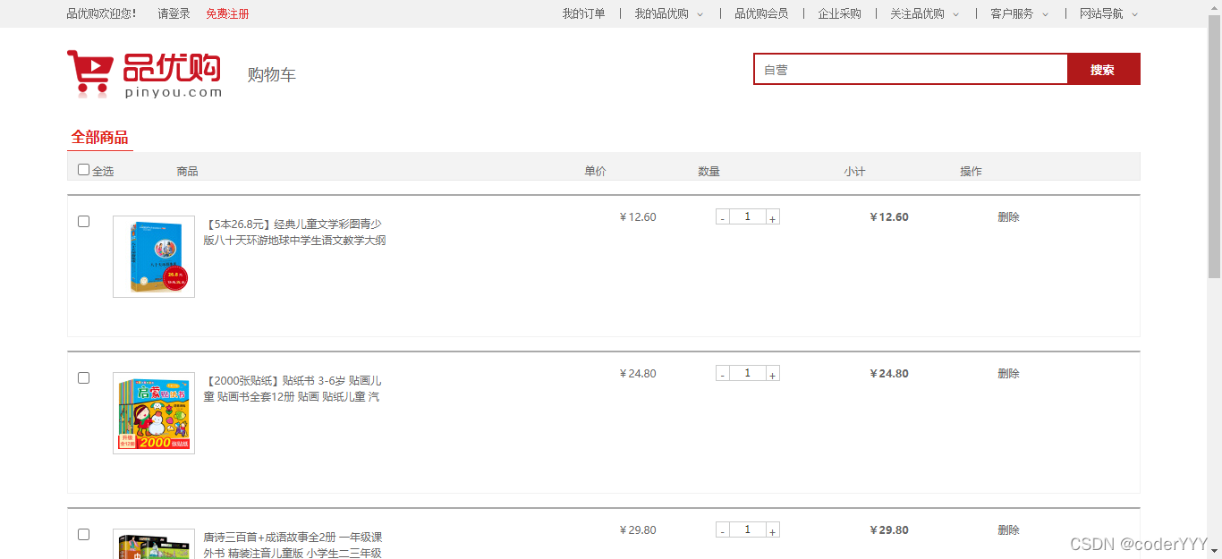Increase quantity of the ¥12.60 item
Viewport: 1222px width, 559px height.
(x=773, y=217)
